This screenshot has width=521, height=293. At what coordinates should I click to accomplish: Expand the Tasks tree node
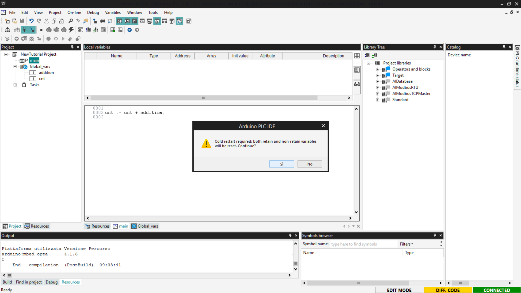(15, 85)
